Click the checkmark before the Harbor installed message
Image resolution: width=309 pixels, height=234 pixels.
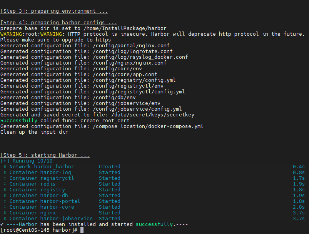[x=2, y=224]
